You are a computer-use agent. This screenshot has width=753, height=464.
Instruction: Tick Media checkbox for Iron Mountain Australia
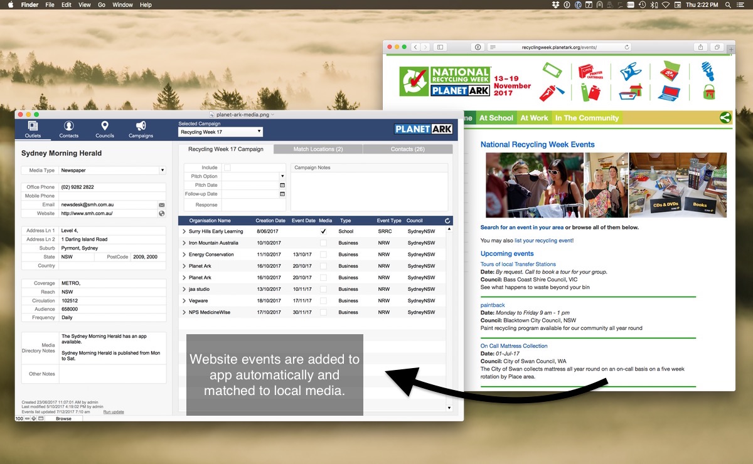323,243
